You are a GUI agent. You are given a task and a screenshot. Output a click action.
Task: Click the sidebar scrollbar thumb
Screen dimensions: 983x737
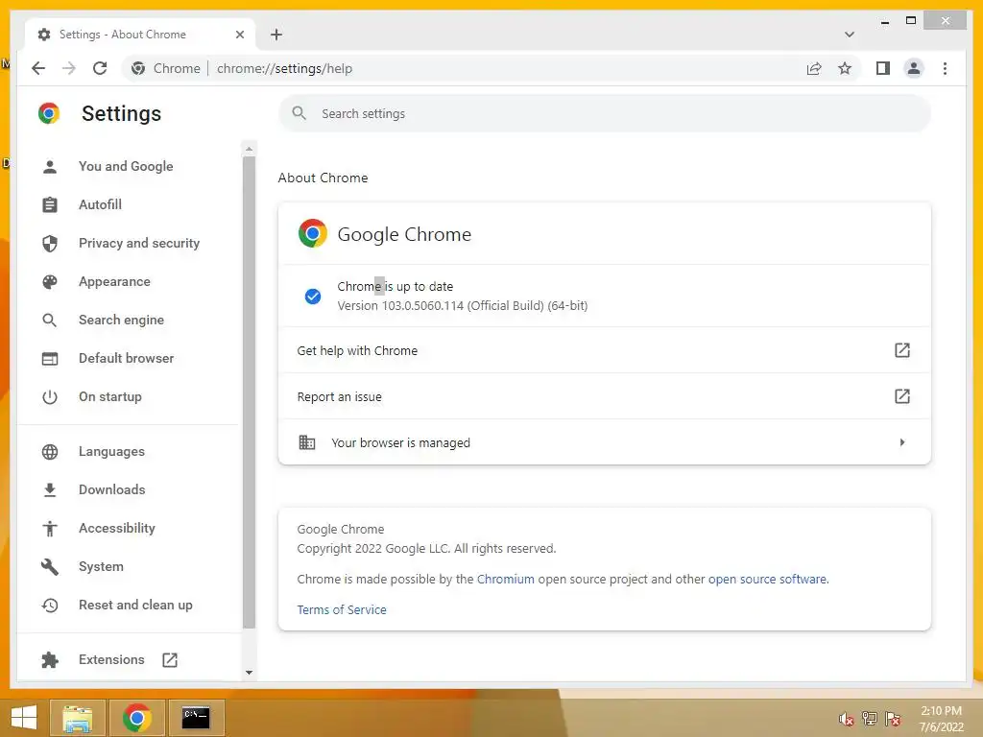click(x=249, y=392)
